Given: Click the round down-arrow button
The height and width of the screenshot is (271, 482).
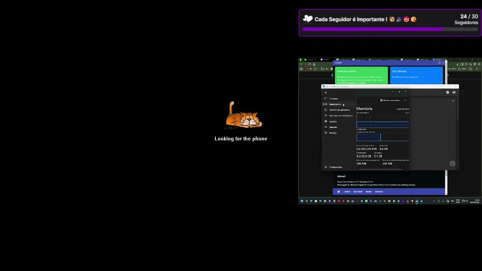Looking at the screenshot, I should pos(452,163).
